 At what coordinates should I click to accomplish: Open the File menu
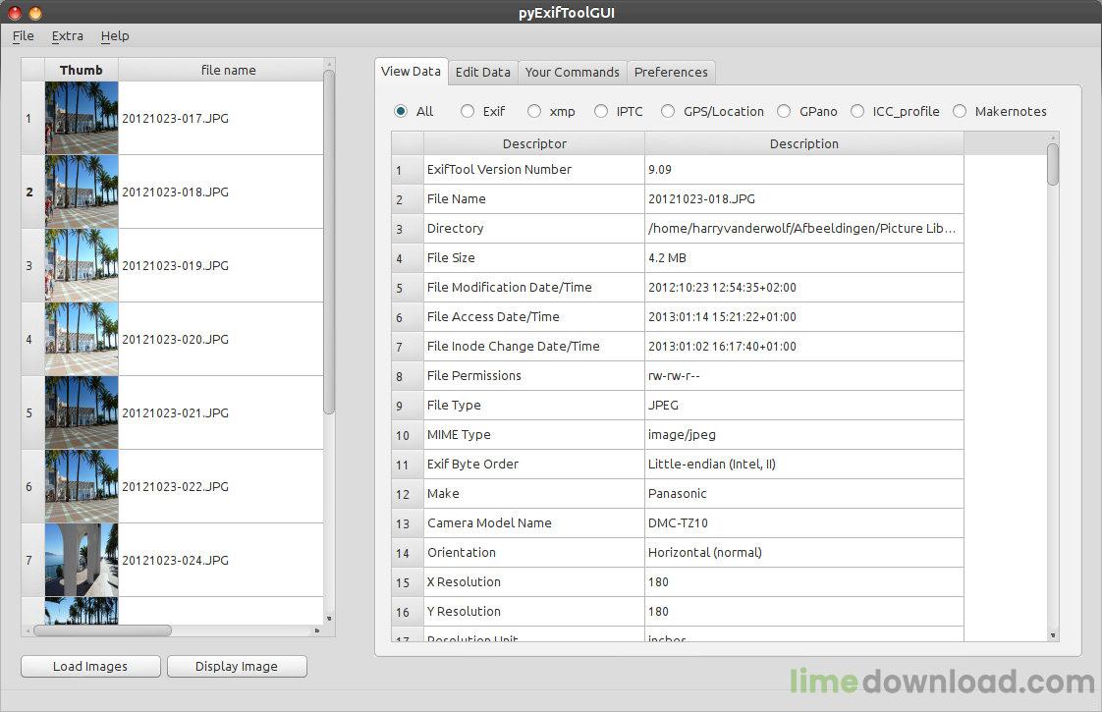pos(23,35)
